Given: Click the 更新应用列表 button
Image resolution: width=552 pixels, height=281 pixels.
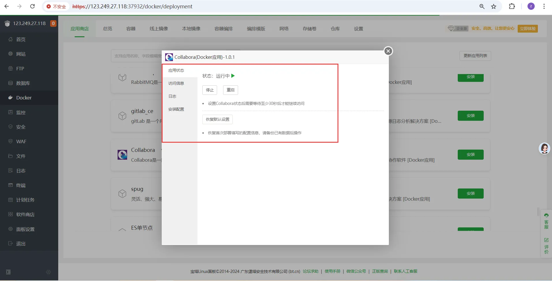Looking at the screenshot, I should 475,56.
